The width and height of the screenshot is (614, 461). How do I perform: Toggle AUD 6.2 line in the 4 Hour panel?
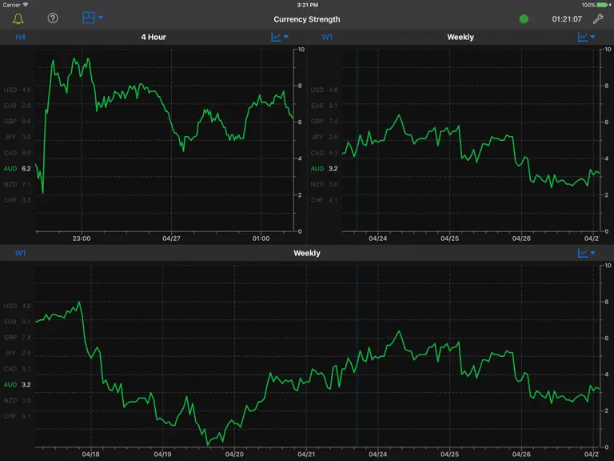tap(18, 169)
